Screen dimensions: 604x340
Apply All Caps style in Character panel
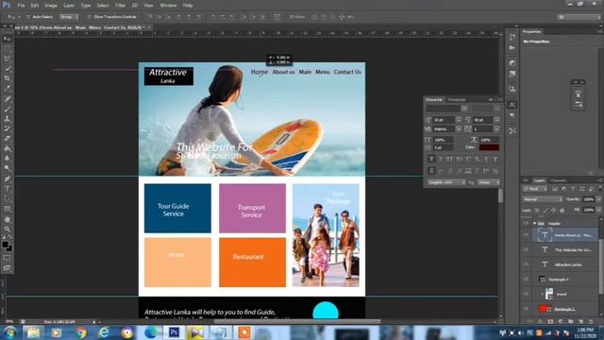click(x=449, y=159)
